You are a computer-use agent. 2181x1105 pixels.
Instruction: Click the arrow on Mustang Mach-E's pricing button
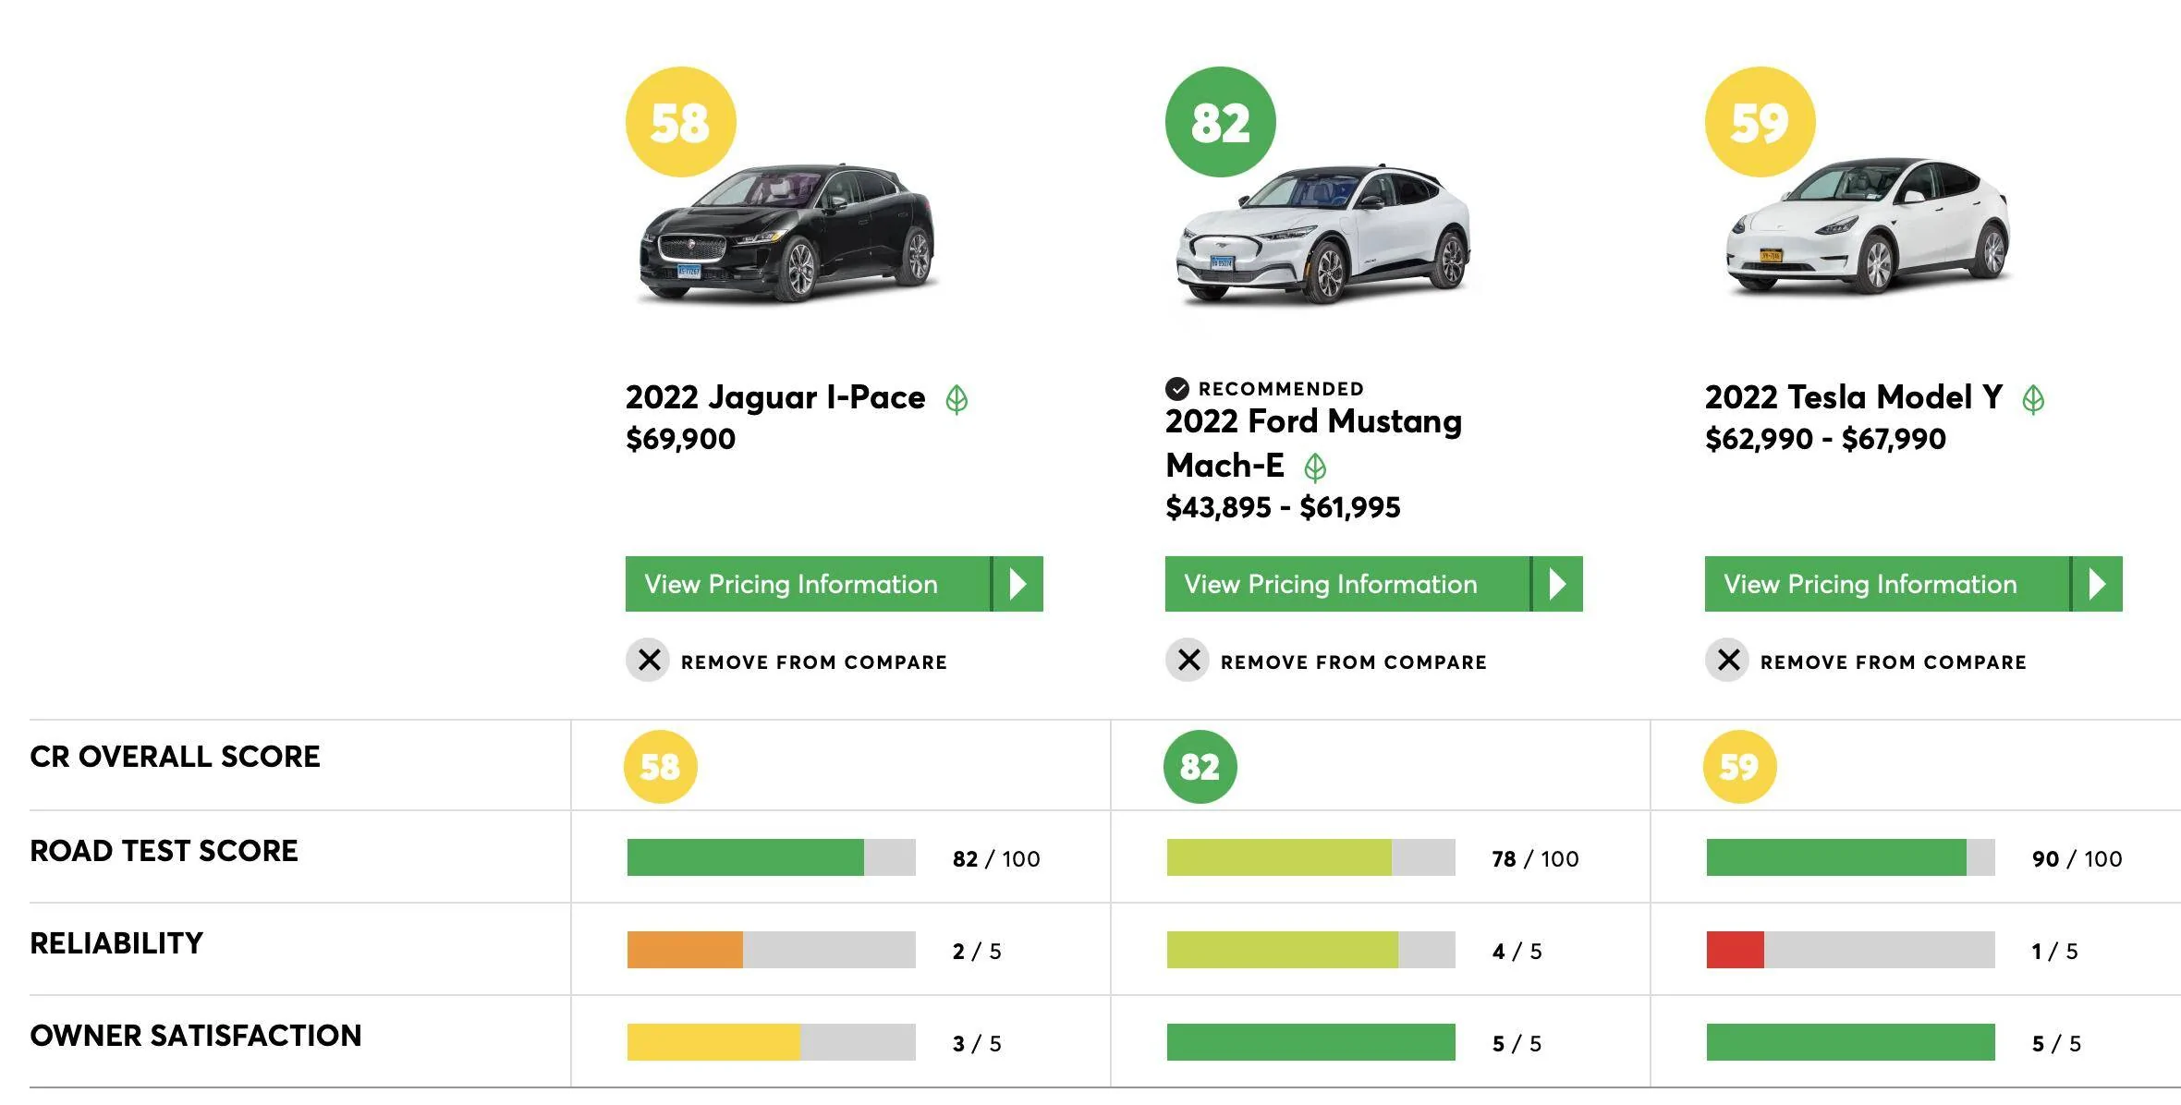(1557, 584)
